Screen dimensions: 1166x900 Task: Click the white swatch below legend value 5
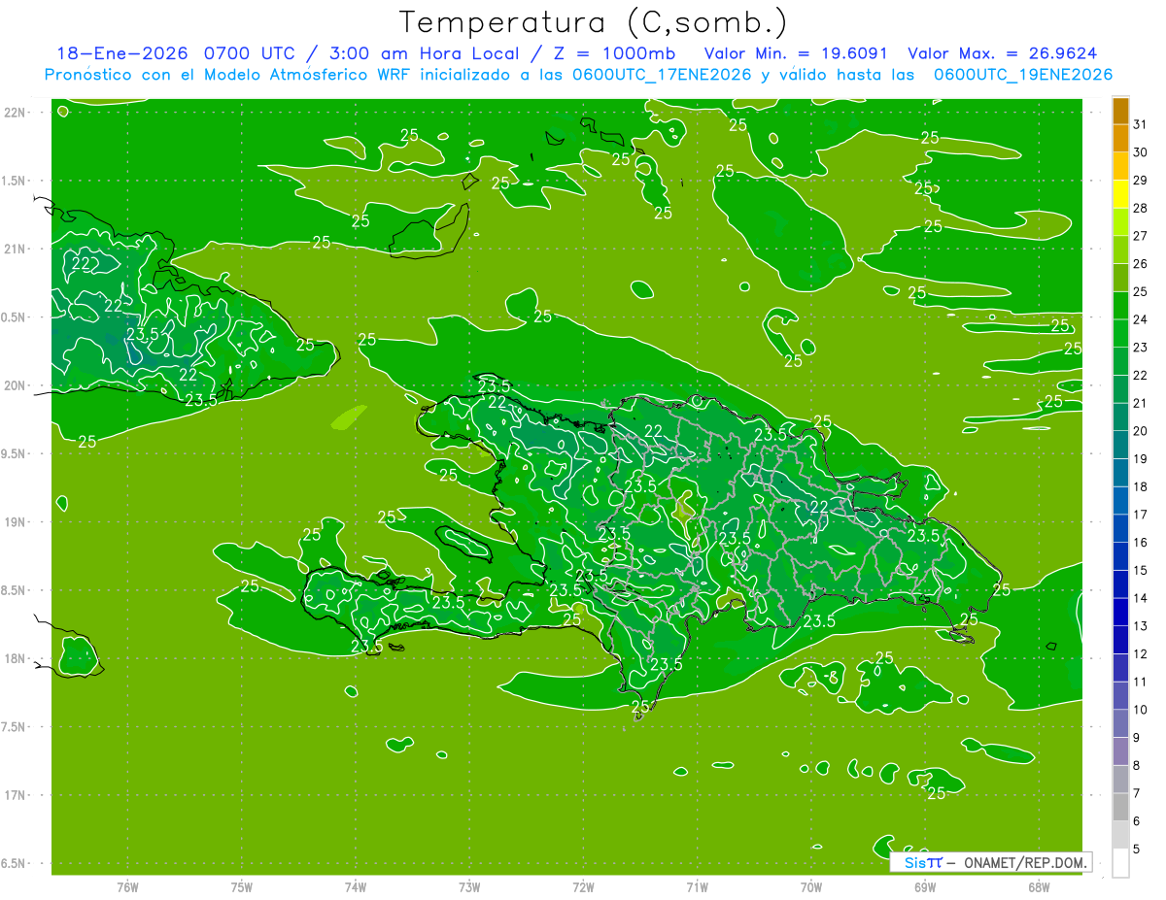(x=1120, y=863)
